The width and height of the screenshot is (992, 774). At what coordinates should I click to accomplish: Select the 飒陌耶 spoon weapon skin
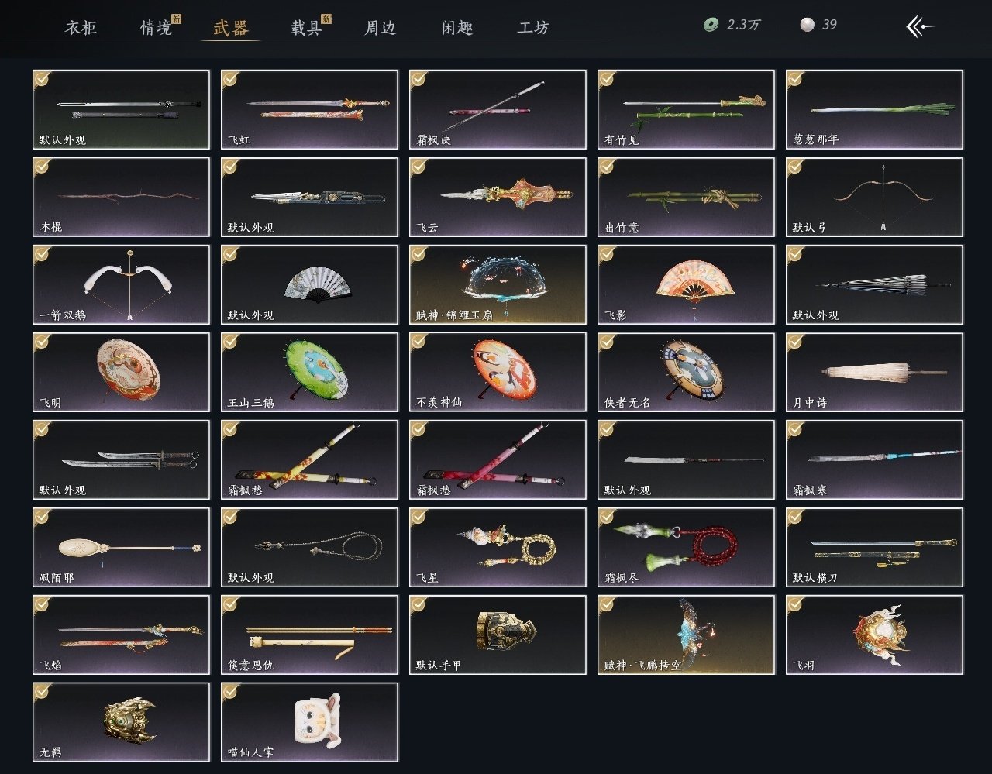pos(122,547)
